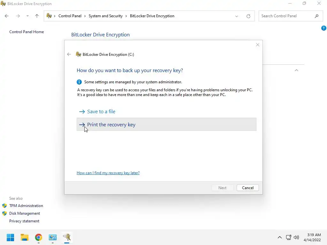Navigate back in Control Panel window
Screen dimensions: 327x245
click(7, 16)
